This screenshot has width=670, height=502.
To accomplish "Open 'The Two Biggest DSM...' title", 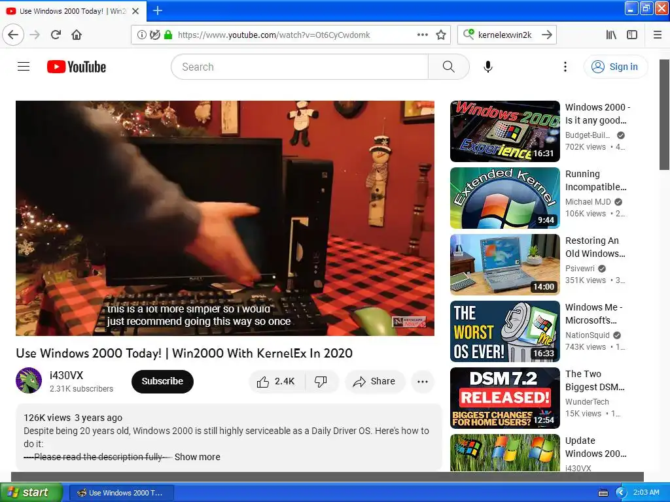I will (595, 380).
